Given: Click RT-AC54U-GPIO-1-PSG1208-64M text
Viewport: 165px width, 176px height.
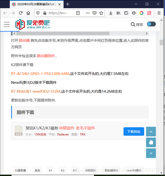Looking at the screenshot, I should click(40, 73).
